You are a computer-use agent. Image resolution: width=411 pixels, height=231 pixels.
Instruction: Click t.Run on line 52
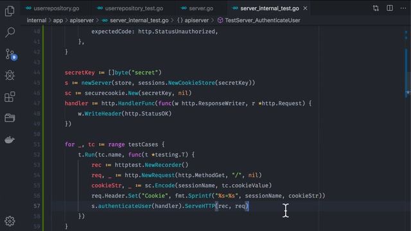pos(86,155)
